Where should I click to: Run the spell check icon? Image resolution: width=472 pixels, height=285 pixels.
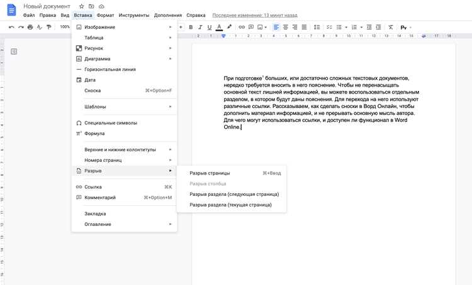coord(40,27)
